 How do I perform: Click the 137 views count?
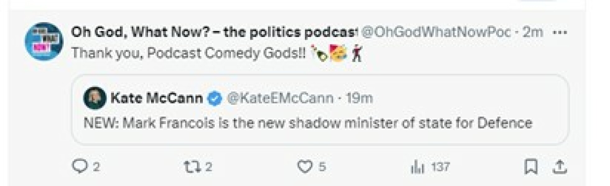(x=441, y=167)
